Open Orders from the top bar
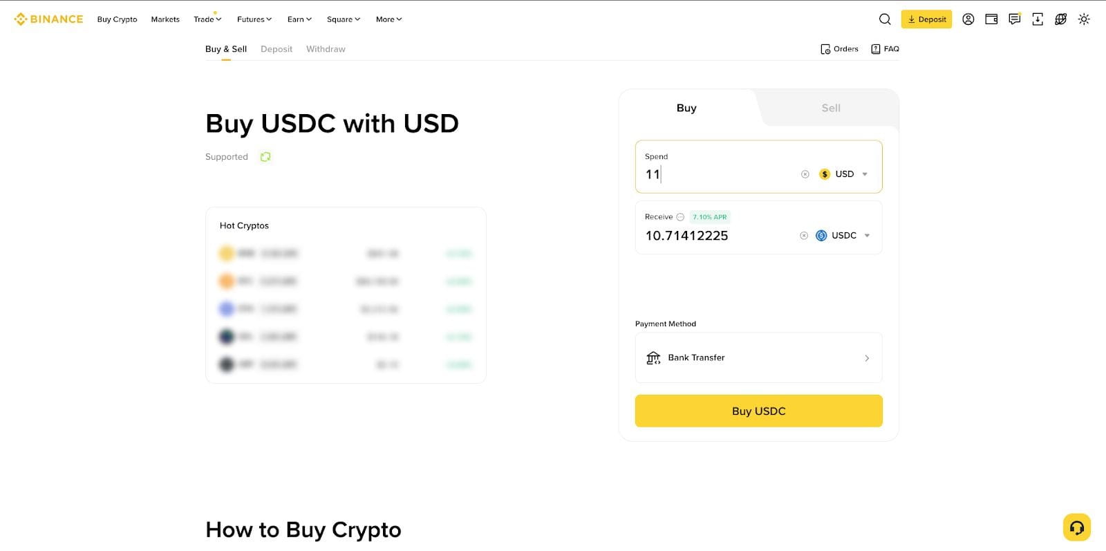 (839, 48)
